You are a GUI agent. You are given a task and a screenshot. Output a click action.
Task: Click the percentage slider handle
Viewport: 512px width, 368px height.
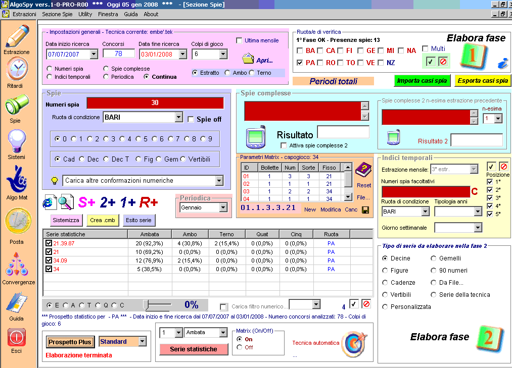pos(146,305)
